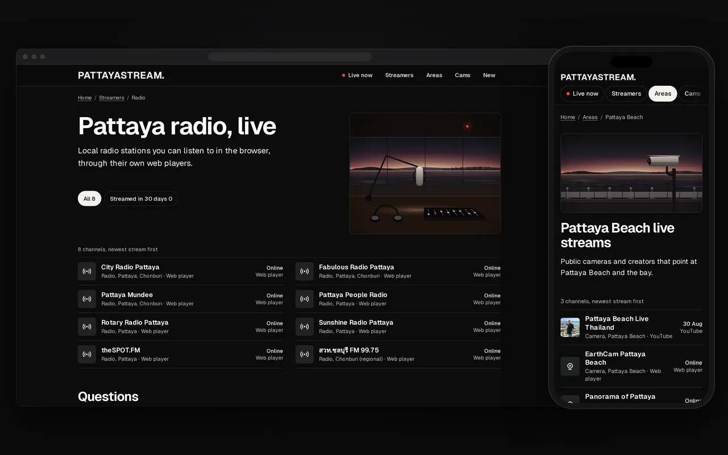Viewport: 728px width, 455px height.
Task: Click the Areas breadcrumb on phone
Action: pyautogui.click(x=590, y=117)
